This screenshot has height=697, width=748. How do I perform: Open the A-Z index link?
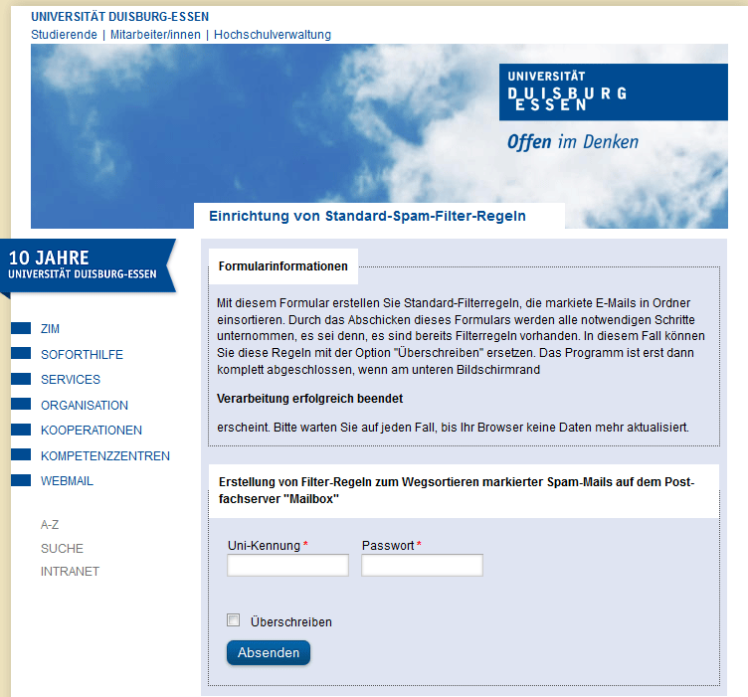(50, 524)
